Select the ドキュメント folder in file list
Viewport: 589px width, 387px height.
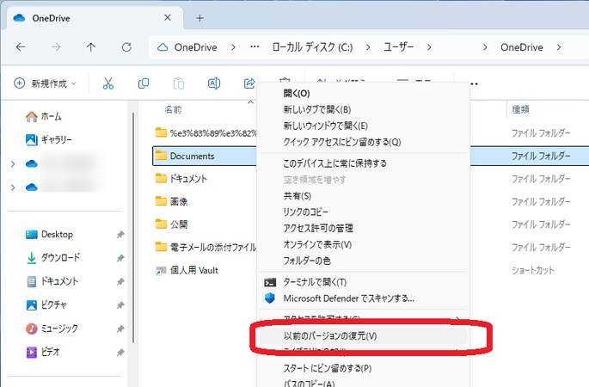(181, 179)
